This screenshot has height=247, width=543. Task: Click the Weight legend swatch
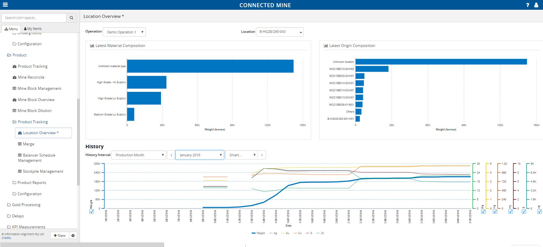point(254,233)
